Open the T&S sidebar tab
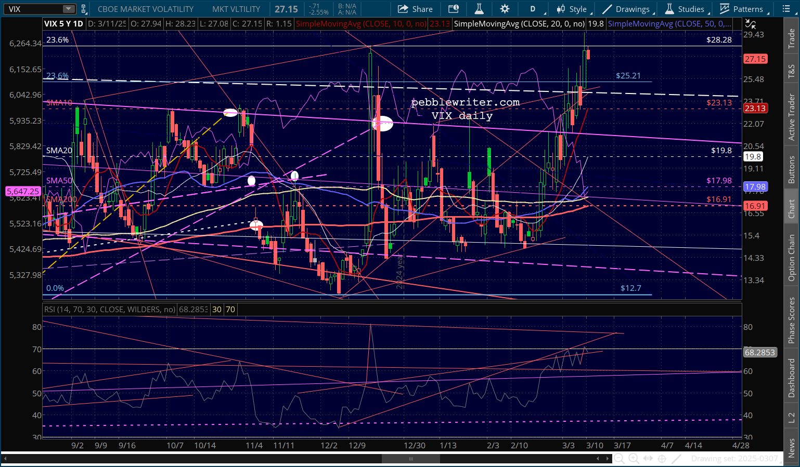Viewport: 800px width, 467px height. click(791, 71)
